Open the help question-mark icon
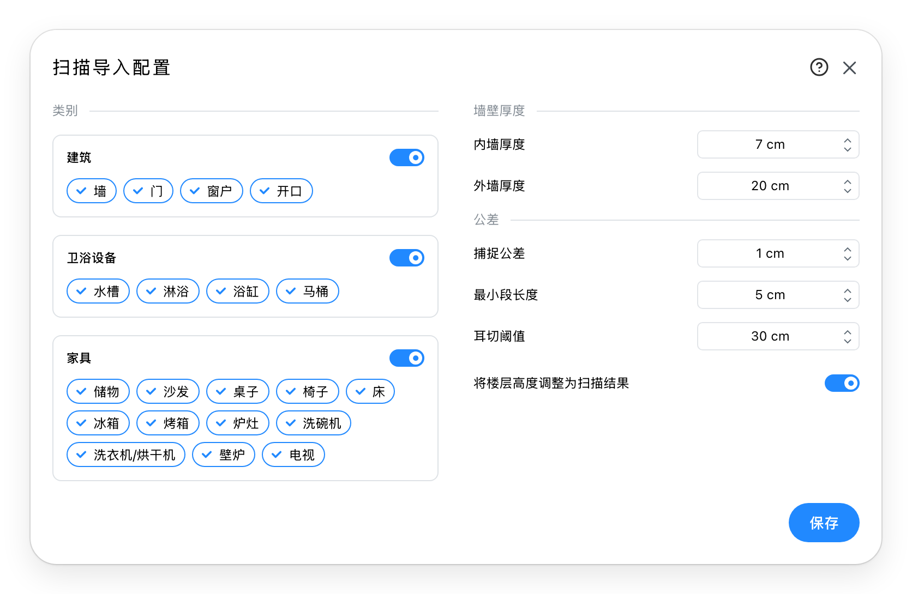This screenshot has height=594, width=912. pos(819,68)
